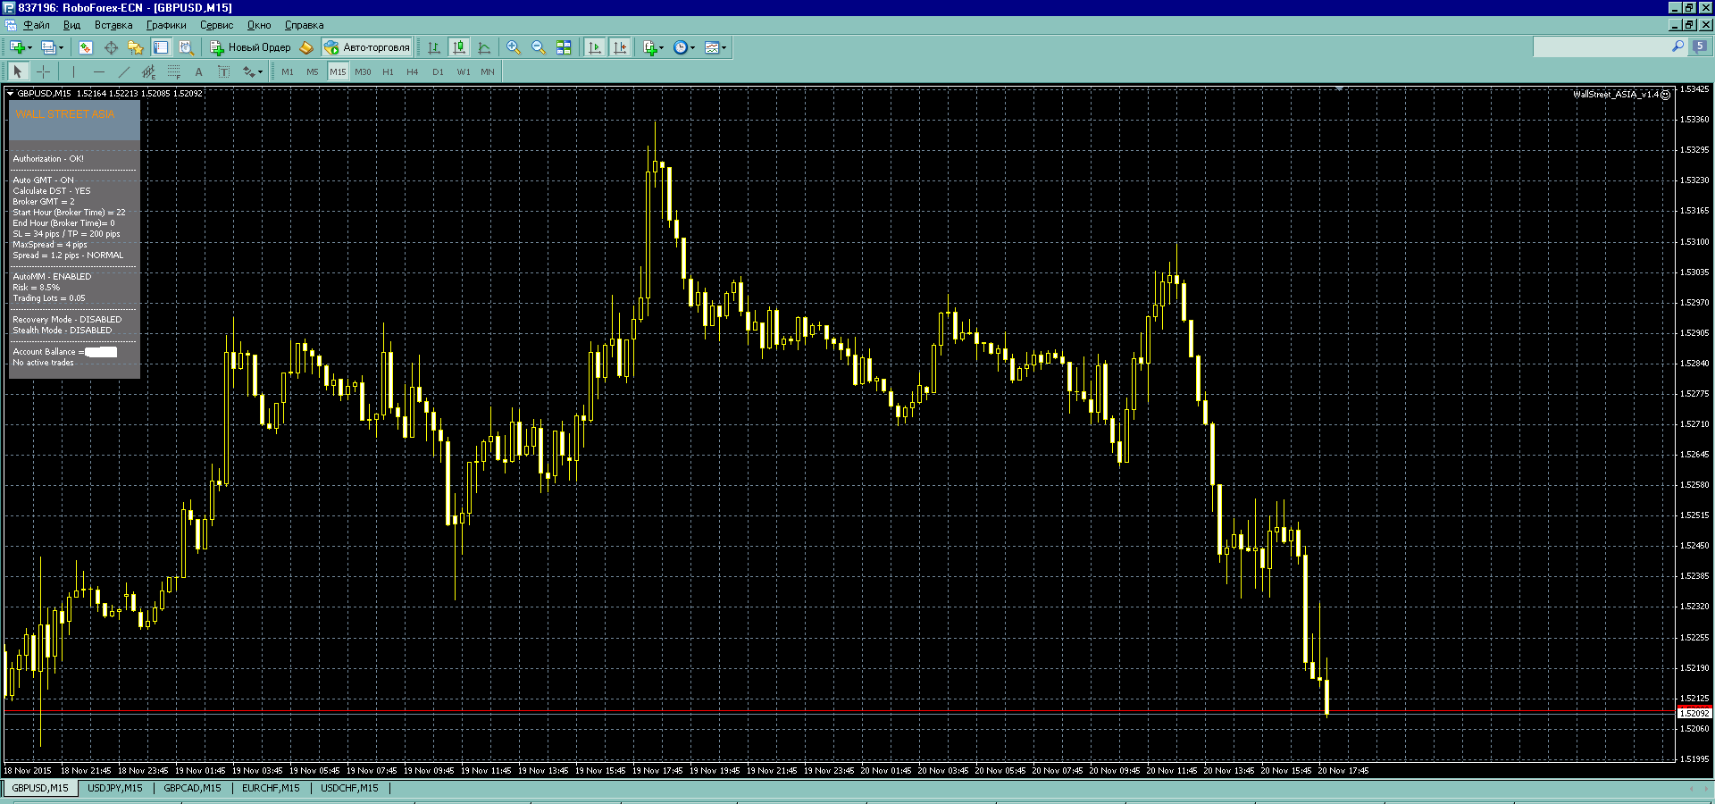Select the text tool A
The height and width of the screenshot is (804, 1715).
[198, 71]
